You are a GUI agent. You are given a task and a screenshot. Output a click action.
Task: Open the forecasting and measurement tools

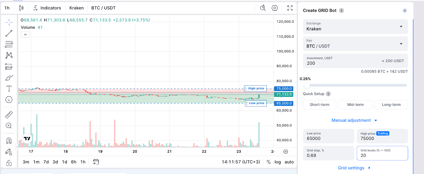tap(9, 66)
